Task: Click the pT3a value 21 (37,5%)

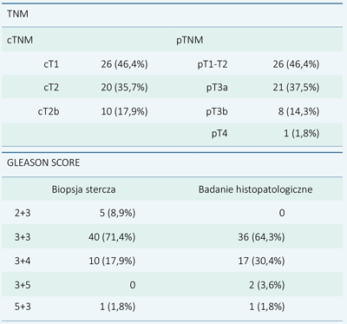Action: pyautogui.click(x=296, y=88)
